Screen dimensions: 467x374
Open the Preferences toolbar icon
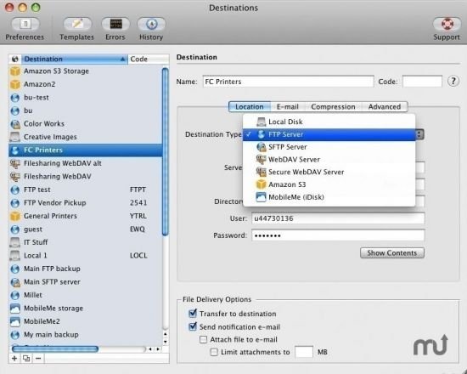(x=25, y=25)
